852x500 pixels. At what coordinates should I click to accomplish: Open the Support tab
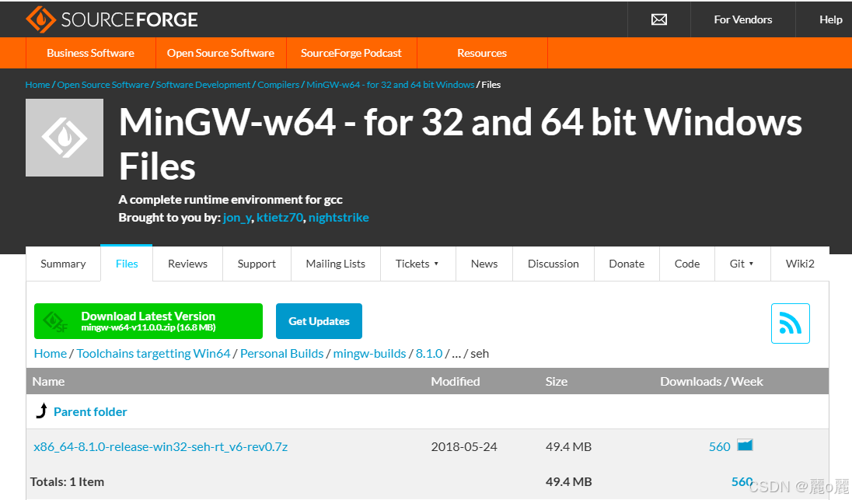click(257, 264)
